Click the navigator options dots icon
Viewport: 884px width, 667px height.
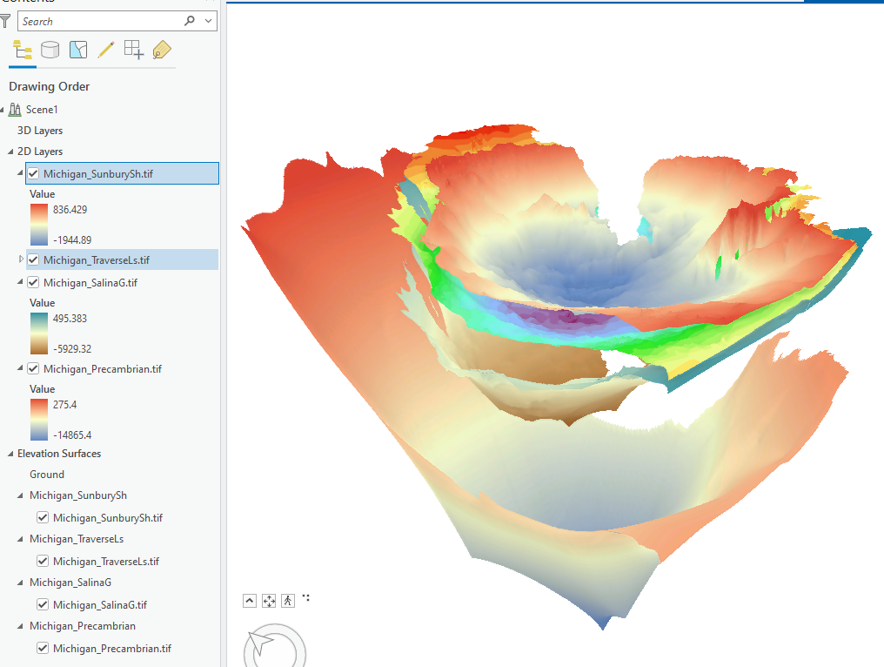(306, 597)
